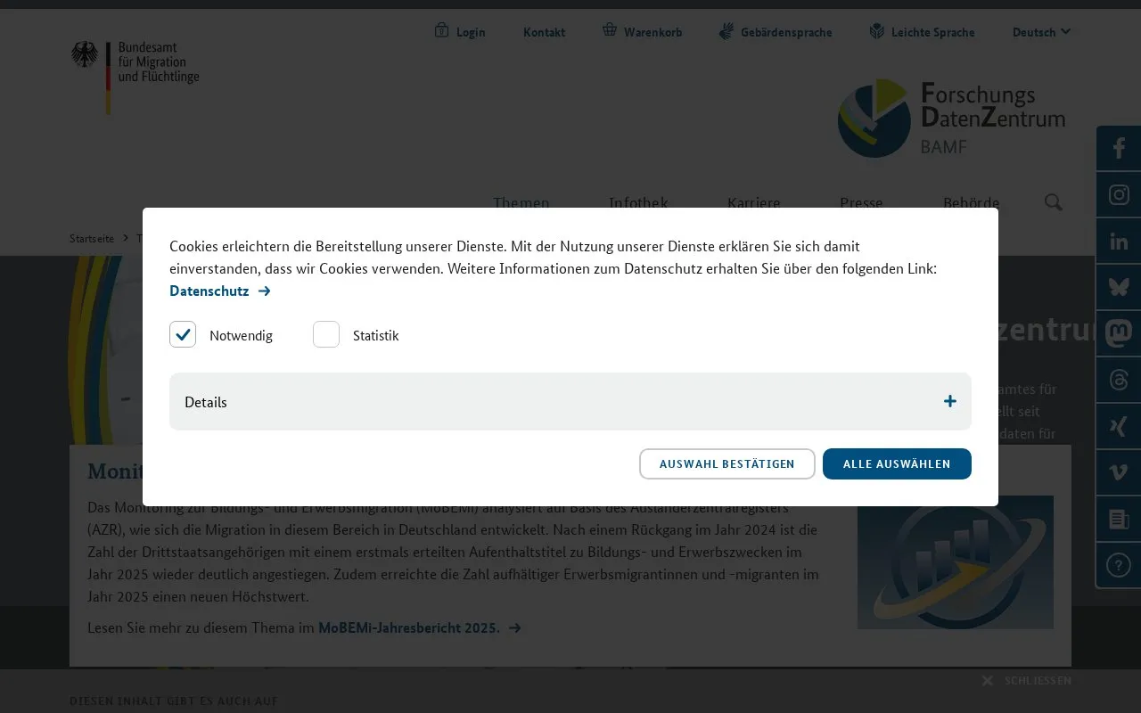The width and height of the screenshot is (1141, 713).
Task: Open the Deutsch language dropdown
Action: [x=1041, y=32]
